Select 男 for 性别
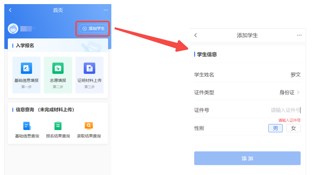Screen dimensions: 334x175 pyautogui.click(x=275, y=128)
